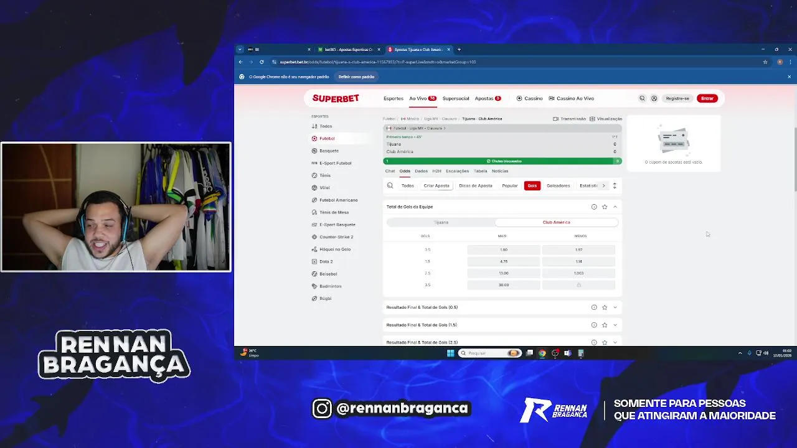Select the Todos sports icon in sidebar
Viewport: 797px width, 448px height.
[314, 126]
